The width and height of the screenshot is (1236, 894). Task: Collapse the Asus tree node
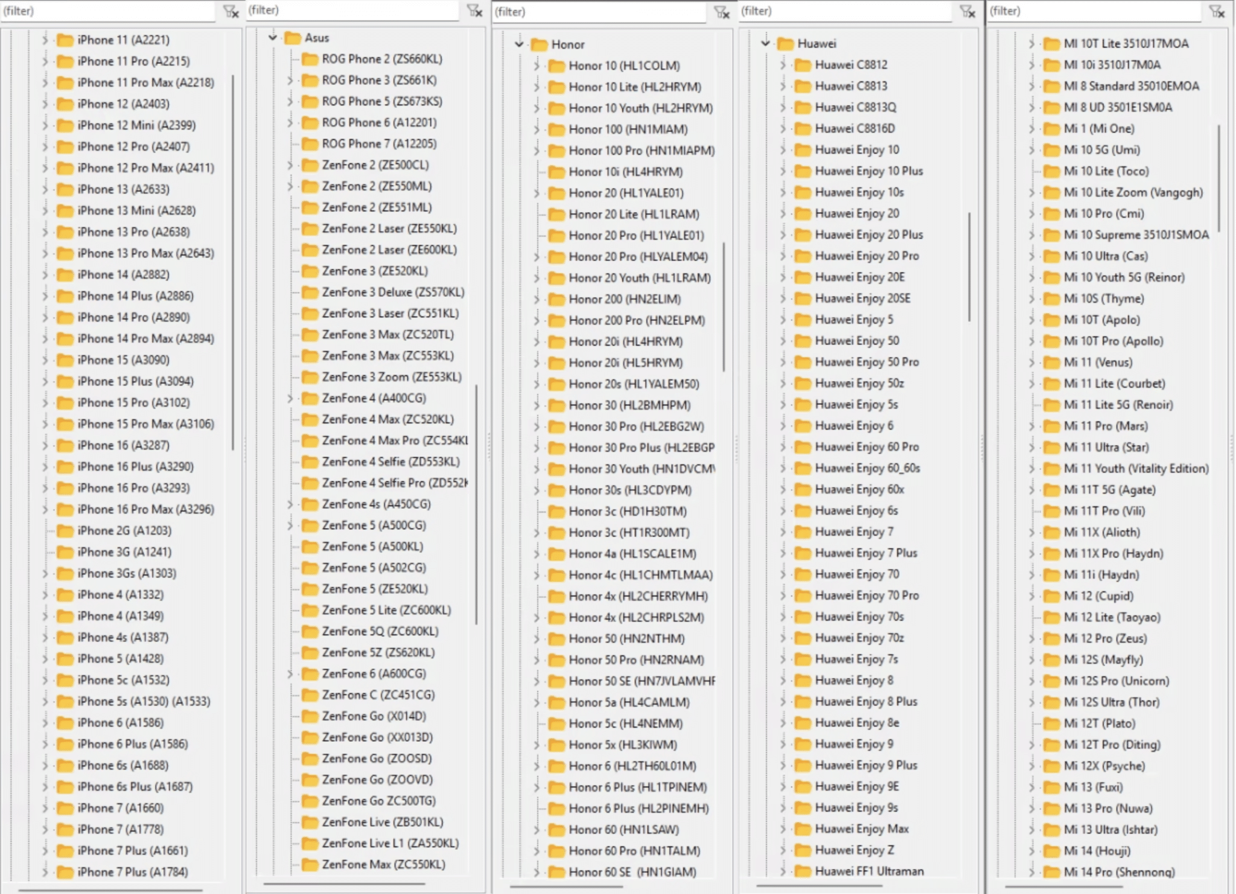point(273,38)
